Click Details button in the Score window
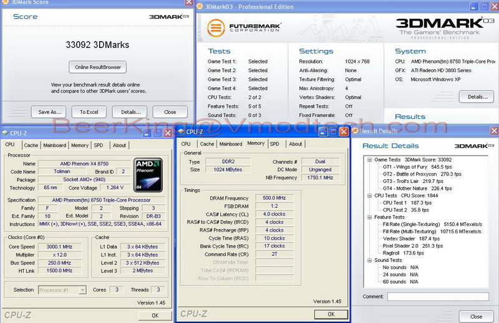 coord(130,112)
